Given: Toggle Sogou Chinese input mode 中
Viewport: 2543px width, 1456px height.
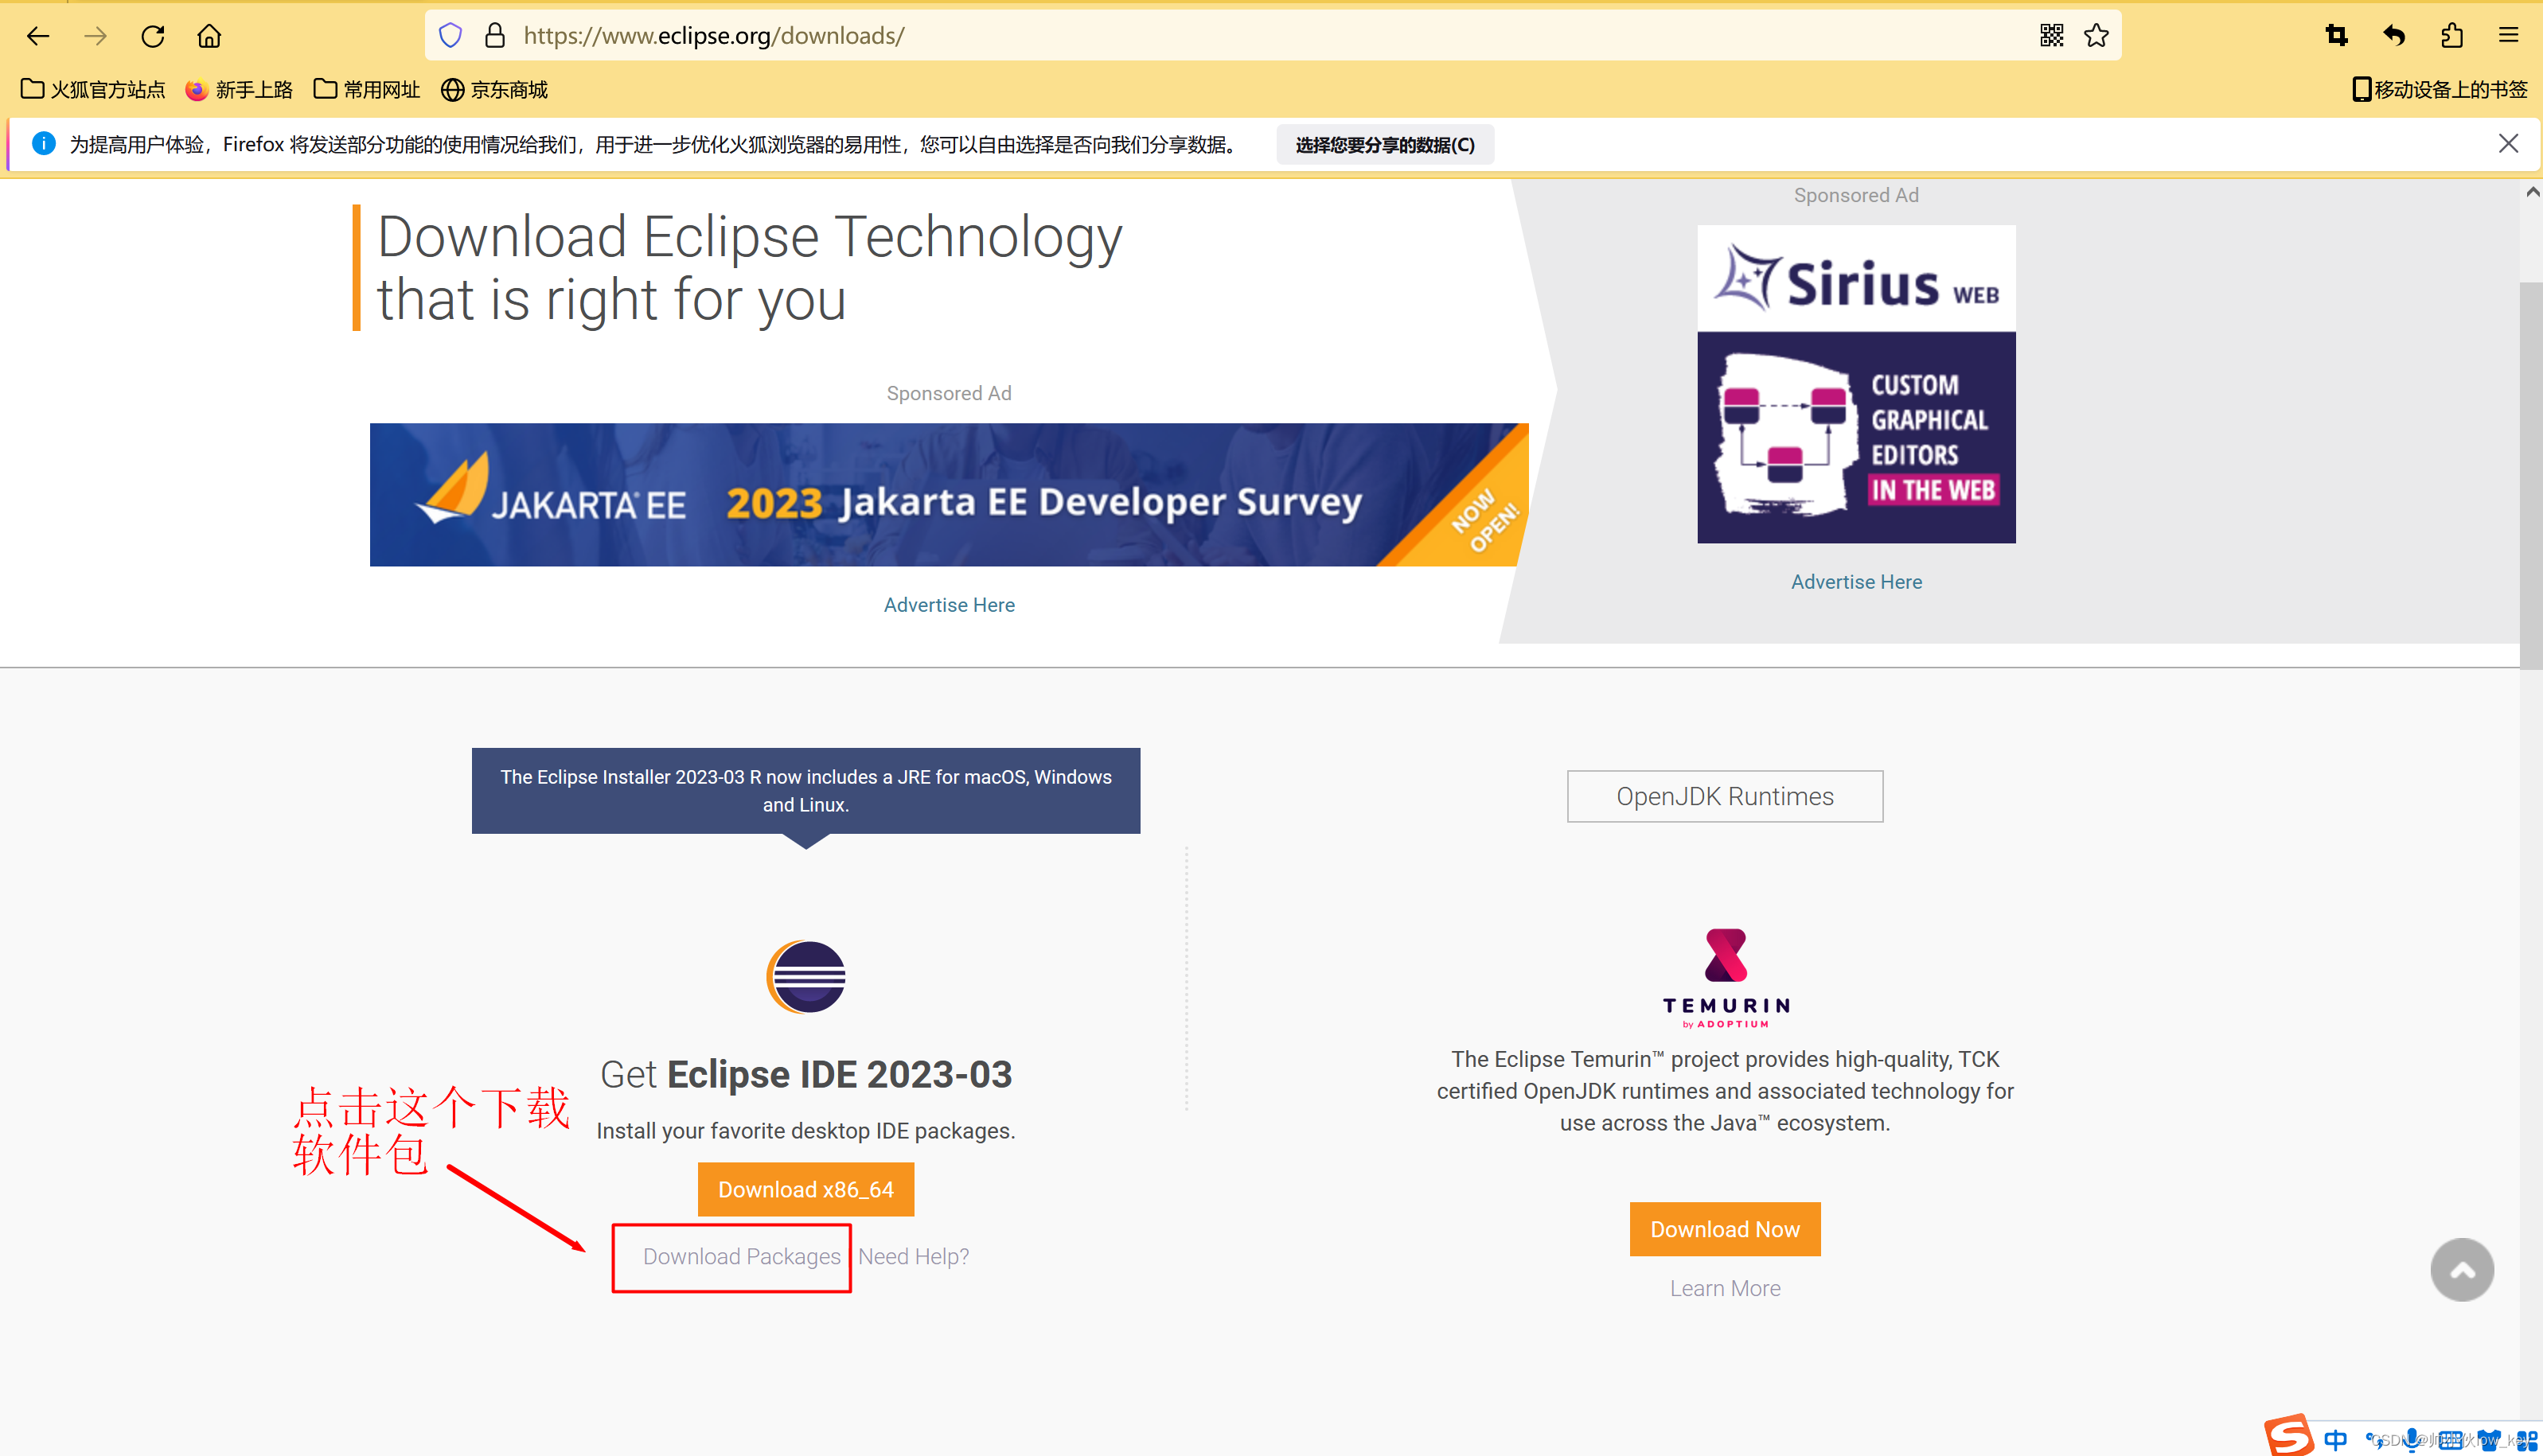Looking at the screenshot, I should [x=2336, y=1440].
